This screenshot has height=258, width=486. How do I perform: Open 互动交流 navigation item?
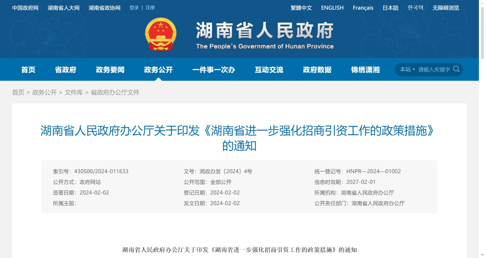coord(269,70)
